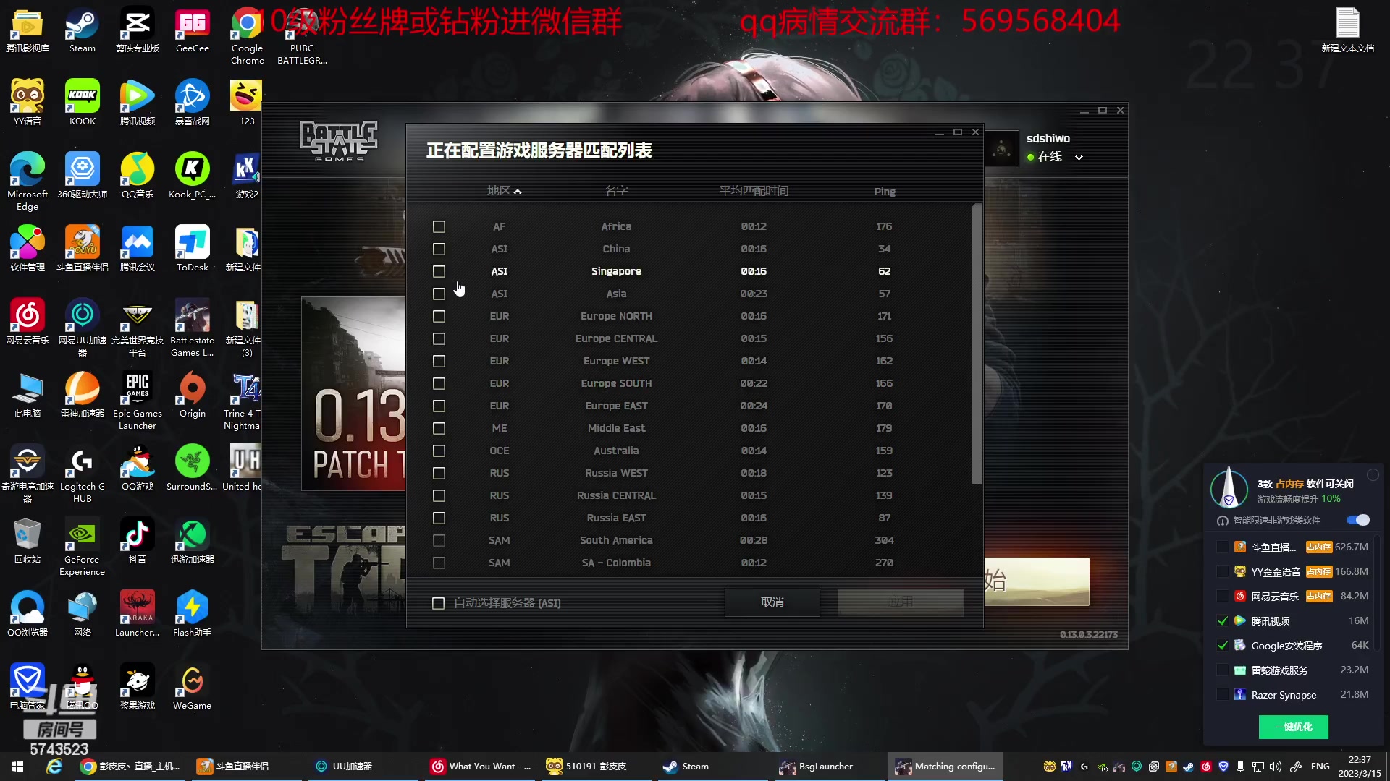The width and height of the screenshot is (1390, 781).
Task: Check the Singapore server checkbox
Action: [x=439, y=272]
